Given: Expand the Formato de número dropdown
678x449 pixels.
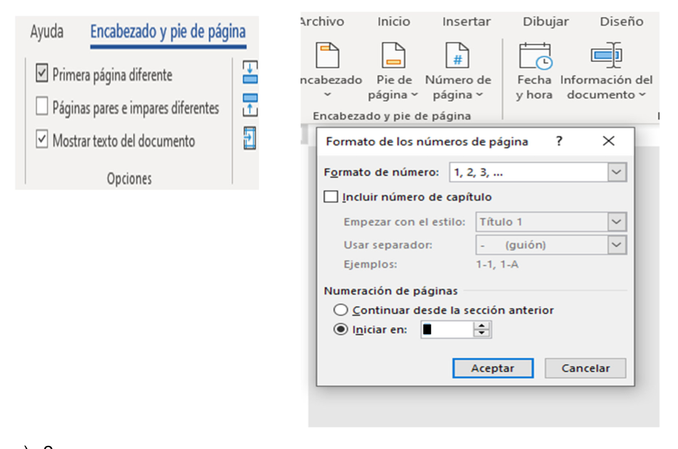Looking at the screenshot, I should tap(617, 173).
